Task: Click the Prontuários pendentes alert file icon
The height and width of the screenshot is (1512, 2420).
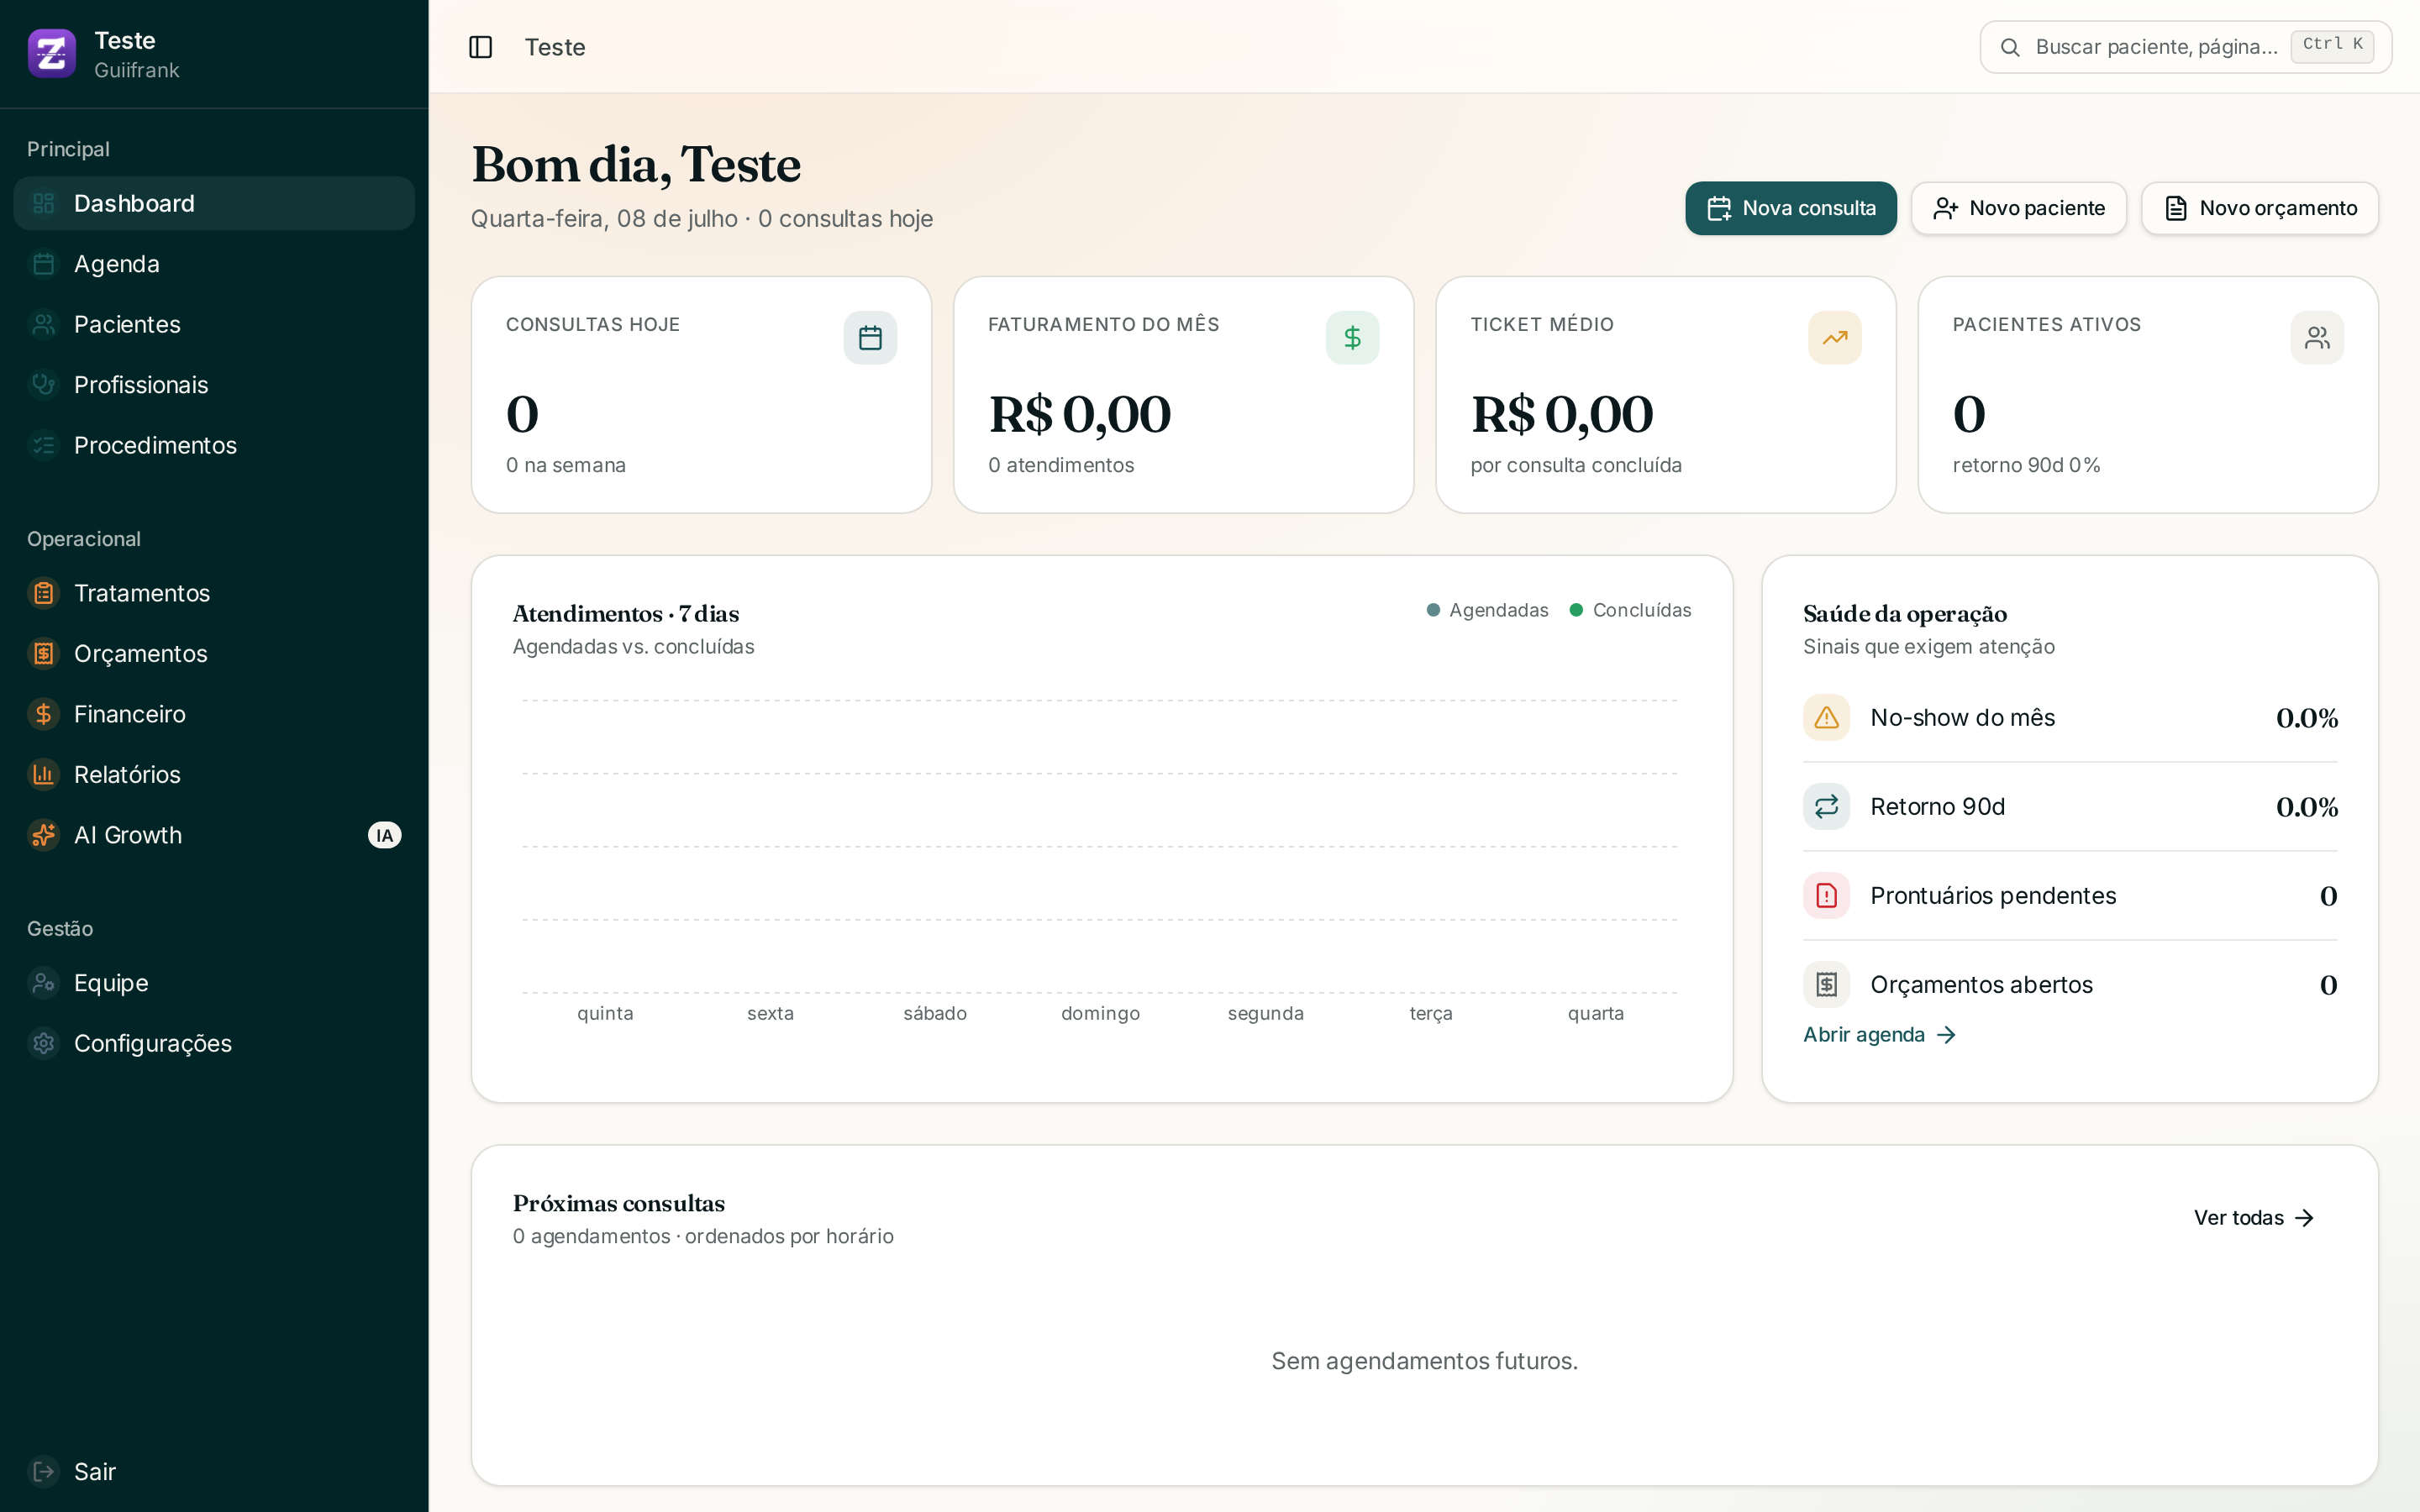Action: point(1826,896)
